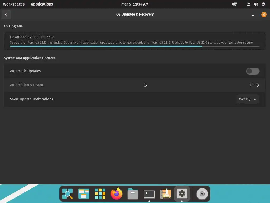Click the support-ended description text

click(x=132, y=43)
